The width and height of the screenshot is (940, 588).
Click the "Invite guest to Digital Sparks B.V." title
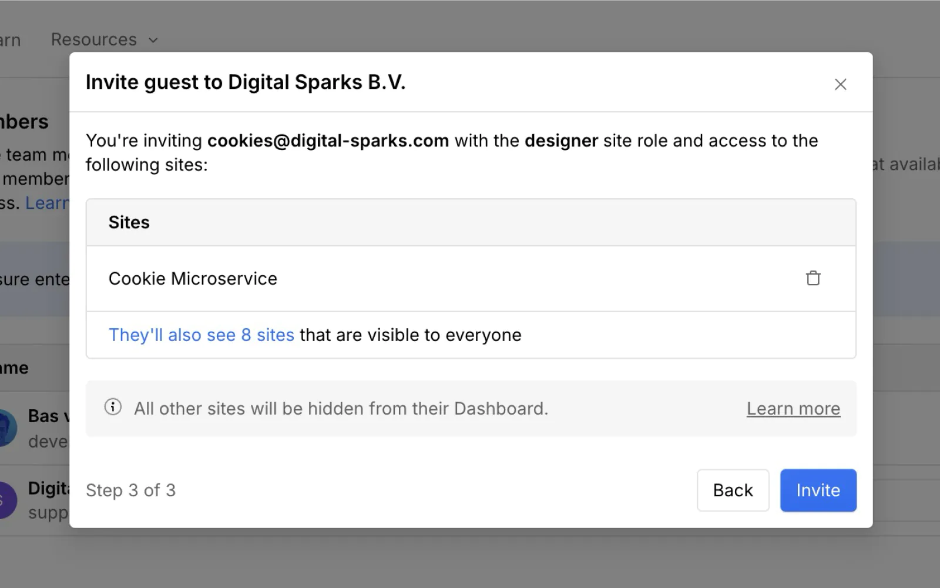point(246,82)
